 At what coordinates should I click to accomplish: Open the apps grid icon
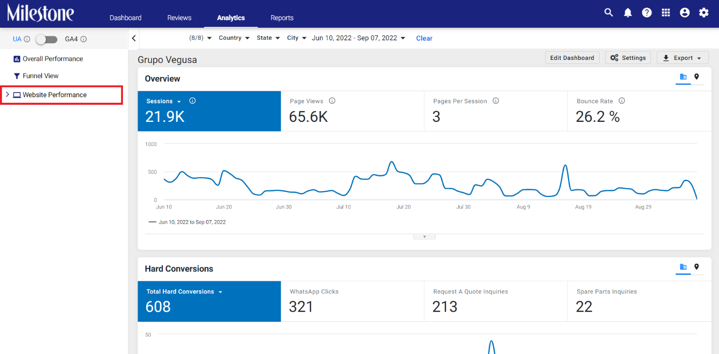coord(666,13)
